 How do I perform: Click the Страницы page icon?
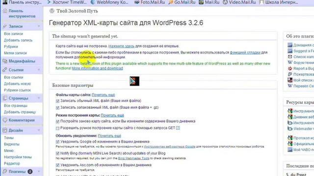pos(5,98)
